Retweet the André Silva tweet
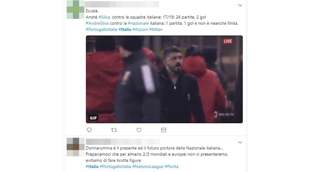Viewport: 311px width, 172px height. click(114, 130)
